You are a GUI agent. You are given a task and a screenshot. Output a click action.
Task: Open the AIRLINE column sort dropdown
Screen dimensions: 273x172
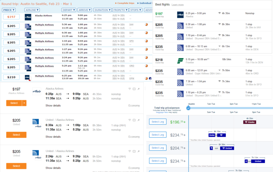(33, 10)
